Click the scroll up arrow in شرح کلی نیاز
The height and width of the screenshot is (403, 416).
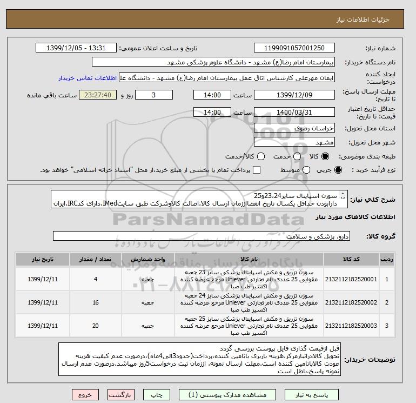(343, 194)
